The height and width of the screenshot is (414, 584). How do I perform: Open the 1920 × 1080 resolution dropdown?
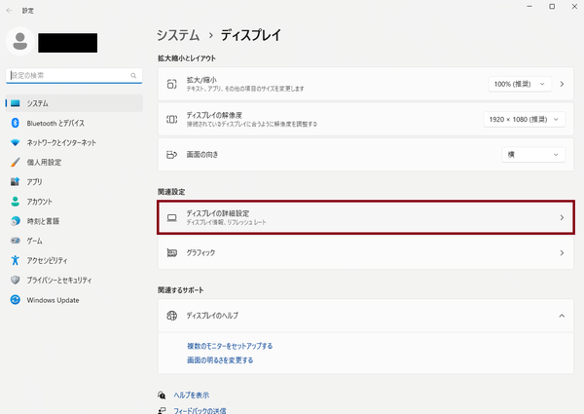tap(524, 120)
